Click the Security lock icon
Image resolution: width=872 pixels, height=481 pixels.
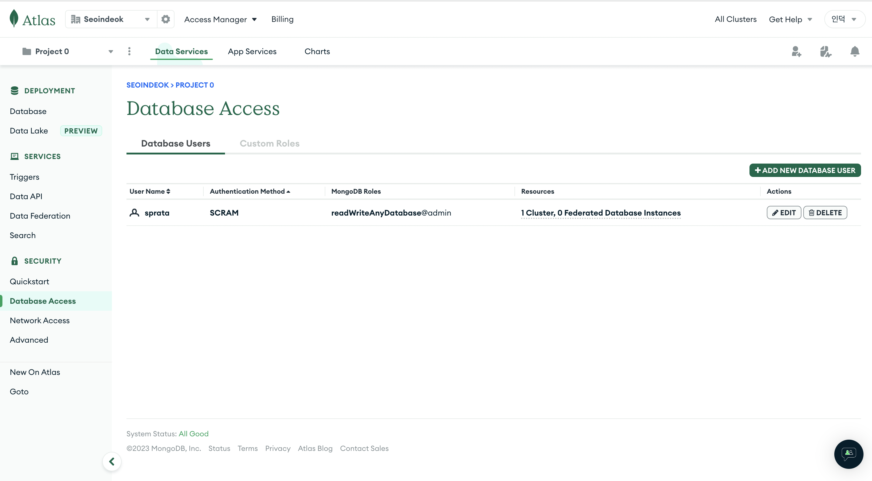coord(15,261)
